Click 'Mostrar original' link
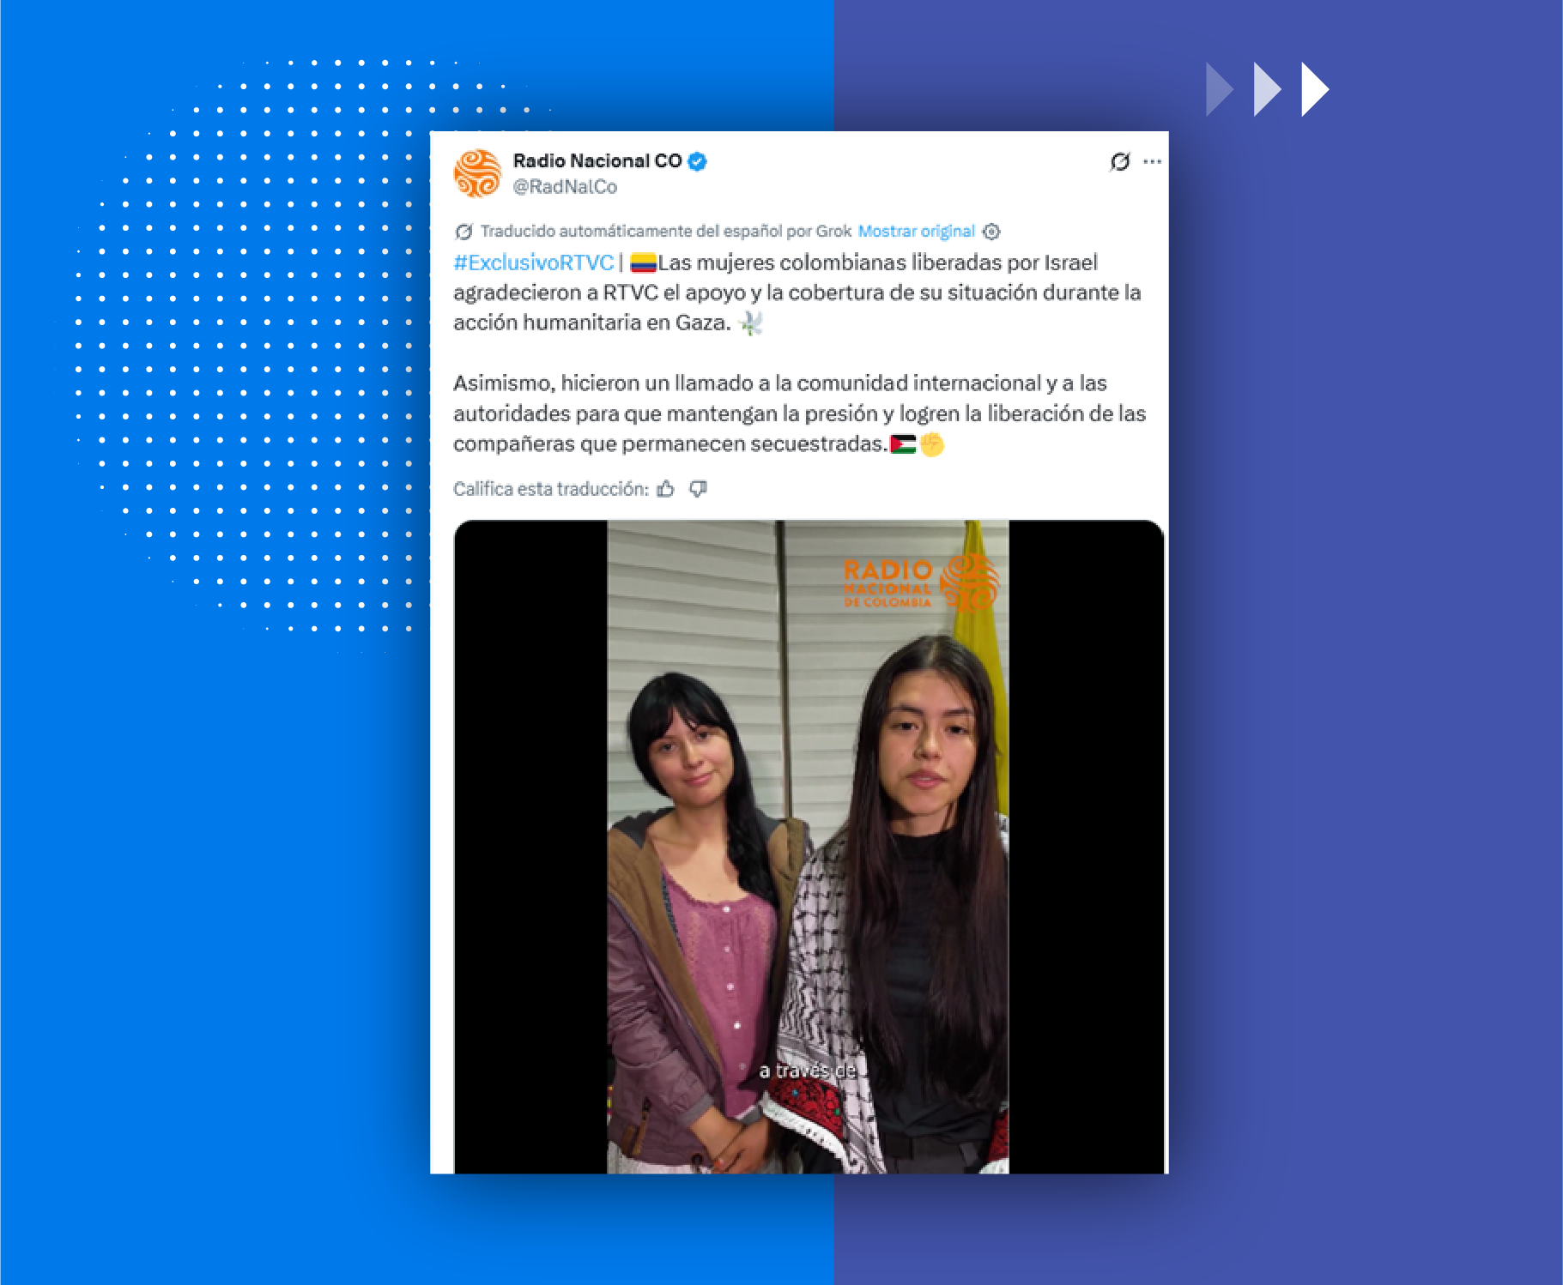1563x1285 pixels. tap(916, 232)
